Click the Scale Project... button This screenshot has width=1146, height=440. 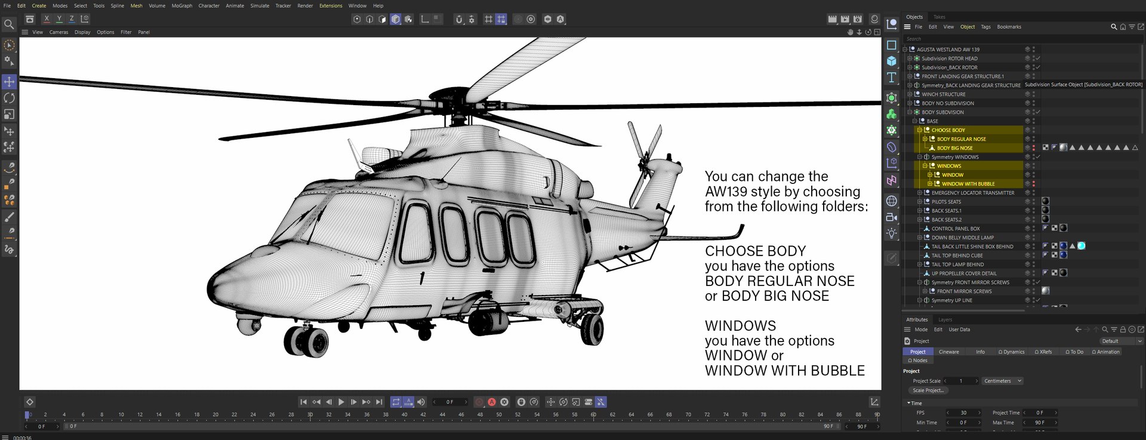(x=928, y=390)
